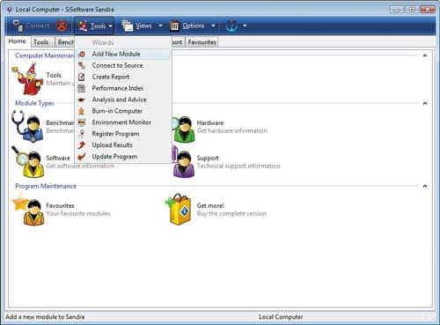Click the Analysis and Advice graduation cap icon

click(x=82, y=100)
